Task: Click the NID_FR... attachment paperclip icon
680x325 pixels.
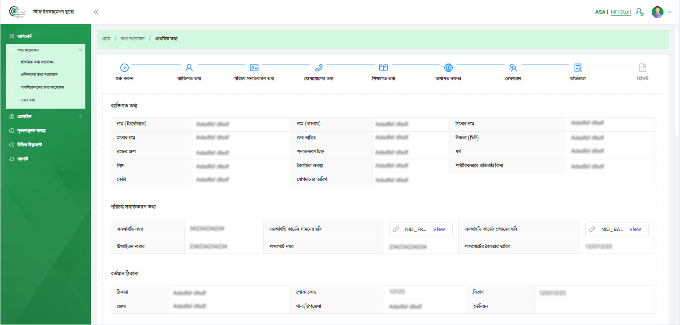Action: coord(396,230)
